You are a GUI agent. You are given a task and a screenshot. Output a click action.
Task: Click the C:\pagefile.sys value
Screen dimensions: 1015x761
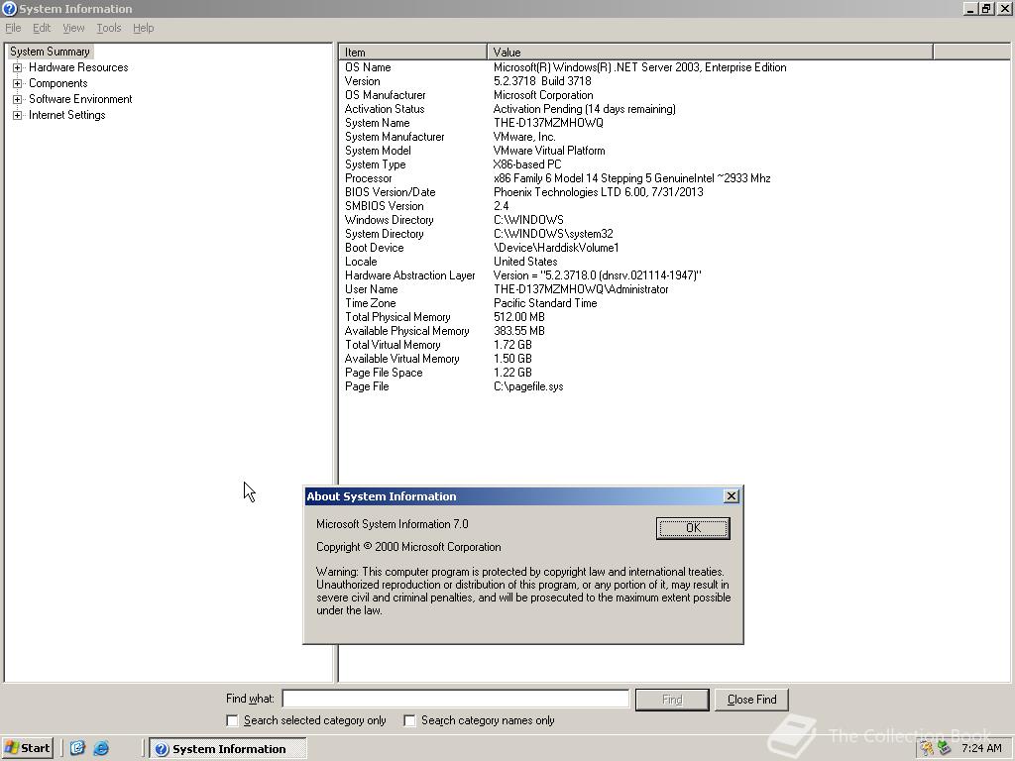coord(528,386)
